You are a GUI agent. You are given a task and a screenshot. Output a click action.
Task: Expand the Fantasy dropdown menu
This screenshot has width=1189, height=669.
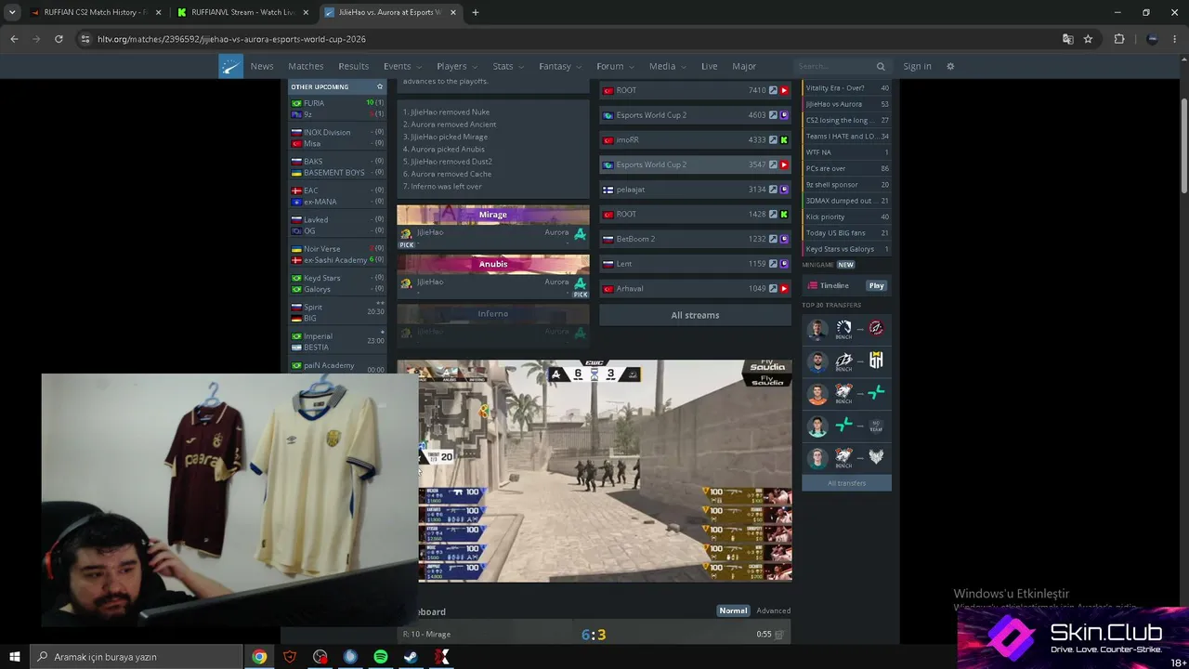[x=560, y=67]
